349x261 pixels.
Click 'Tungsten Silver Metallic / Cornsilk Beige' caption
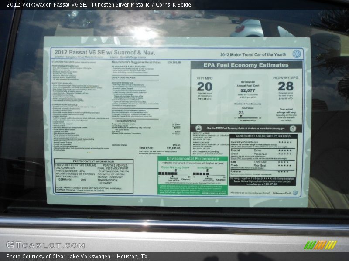coord(141,5)
